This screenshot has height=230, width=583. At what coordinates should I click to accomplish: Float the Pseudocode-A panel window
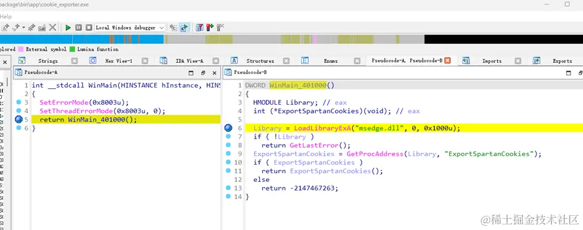(203, 73)
